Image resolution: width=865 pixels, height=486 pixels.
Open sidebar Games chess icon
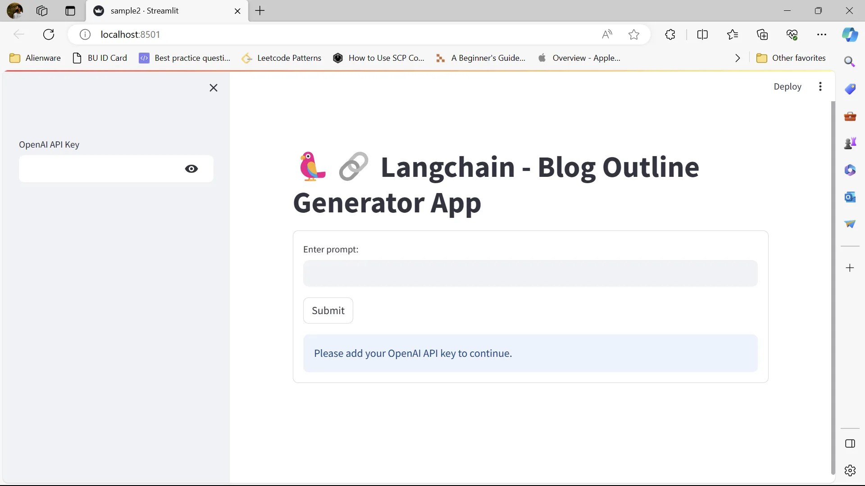pyautogui.click(x=850, y=143)
